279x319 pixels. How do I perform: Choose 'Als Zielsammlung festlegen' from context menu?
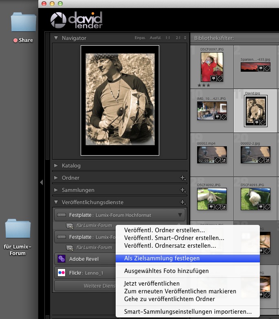click(x=162, y=258)
